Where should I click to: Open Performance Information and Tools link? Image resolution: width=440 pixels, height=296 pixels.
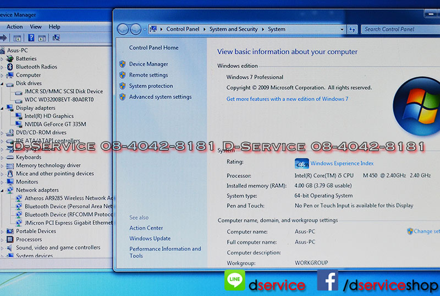click(165, 252)
